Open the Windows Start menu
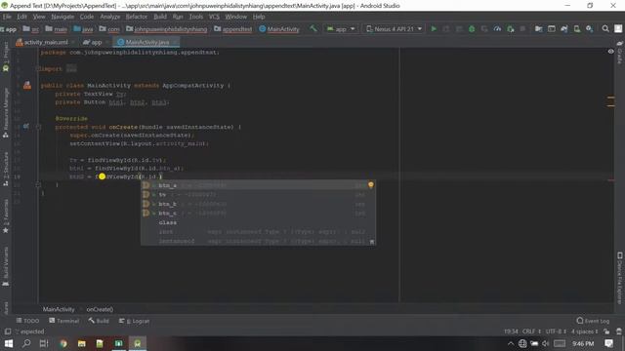This screenshot has height=351, width=625. pos(9,343)
